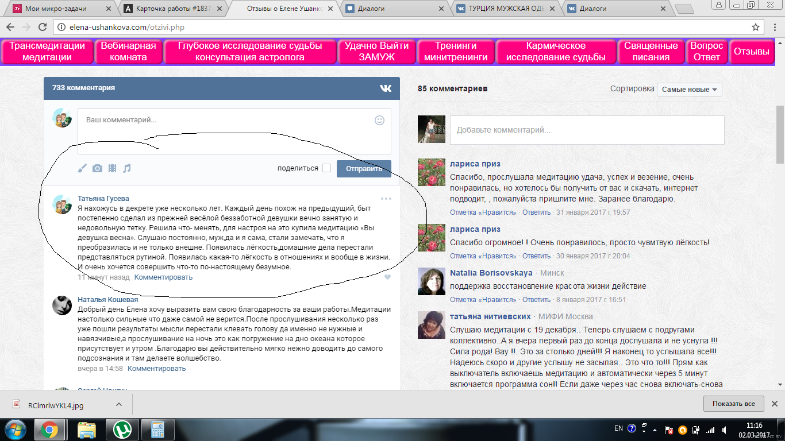Screen dimensions: 785x441
Task: Open the emoji smiley picker
Action: [379, 120]
